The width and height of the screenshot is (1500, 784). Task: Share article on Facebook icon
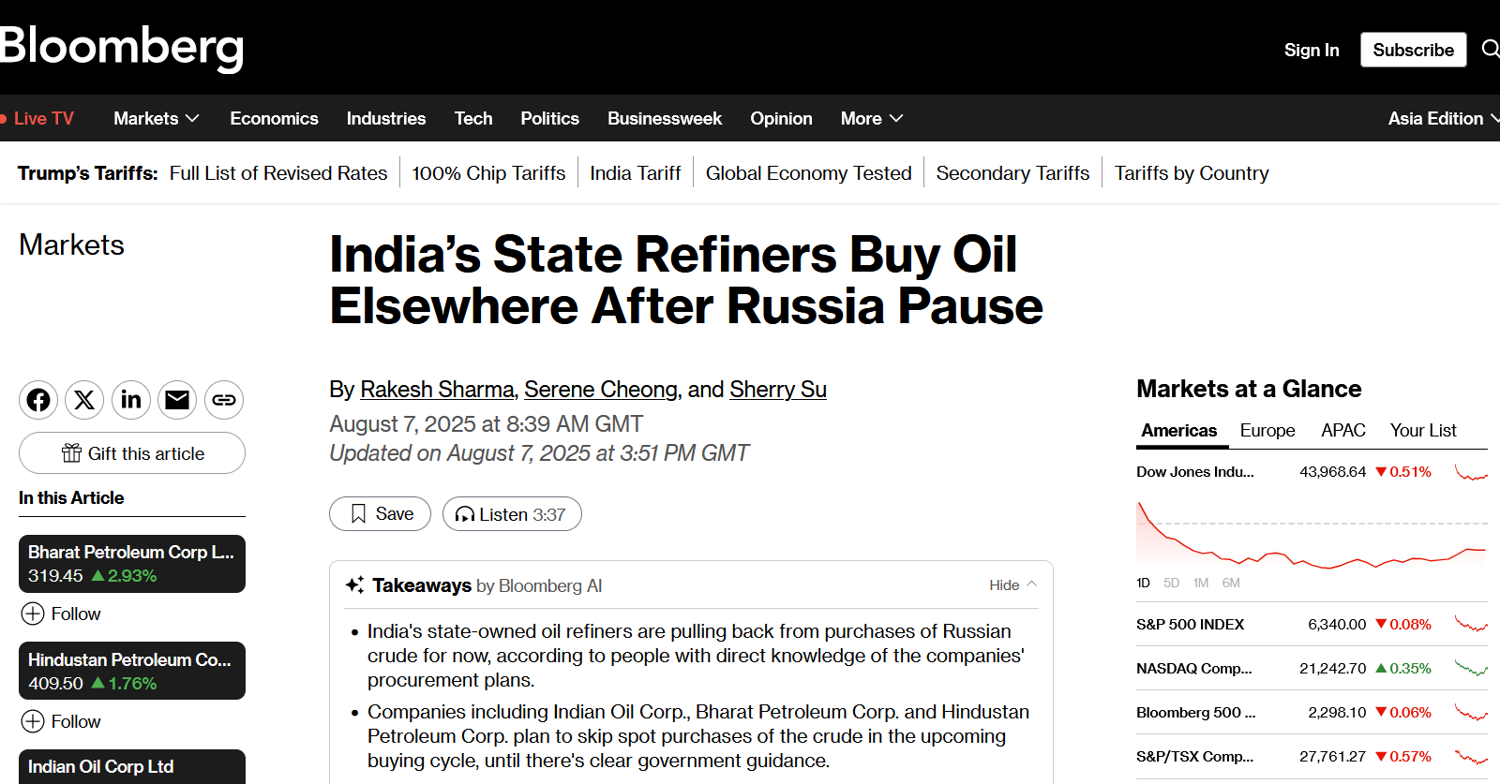pyautogui.click(x=38, y=400)
